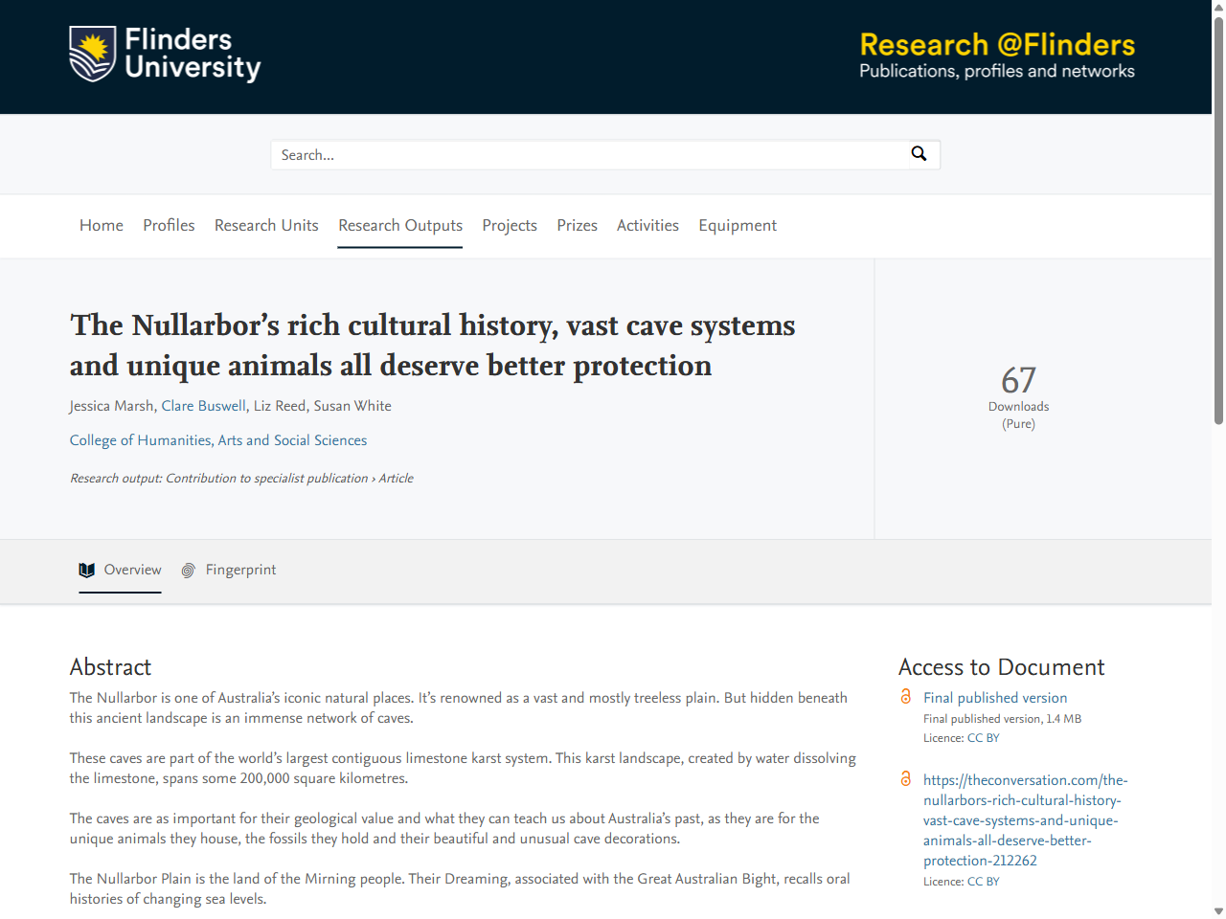1226x919 pixels.
Task: Go to Activities page
Action: pyautogui.click(x=647, y=225)
